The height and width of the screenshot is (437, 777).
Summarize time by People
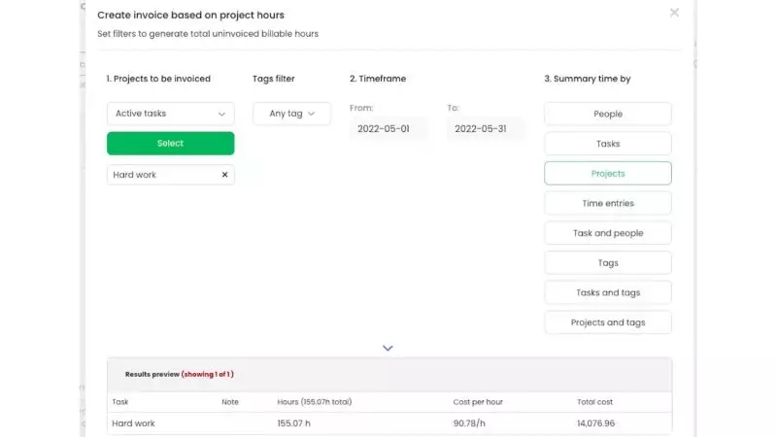[607, 115]
